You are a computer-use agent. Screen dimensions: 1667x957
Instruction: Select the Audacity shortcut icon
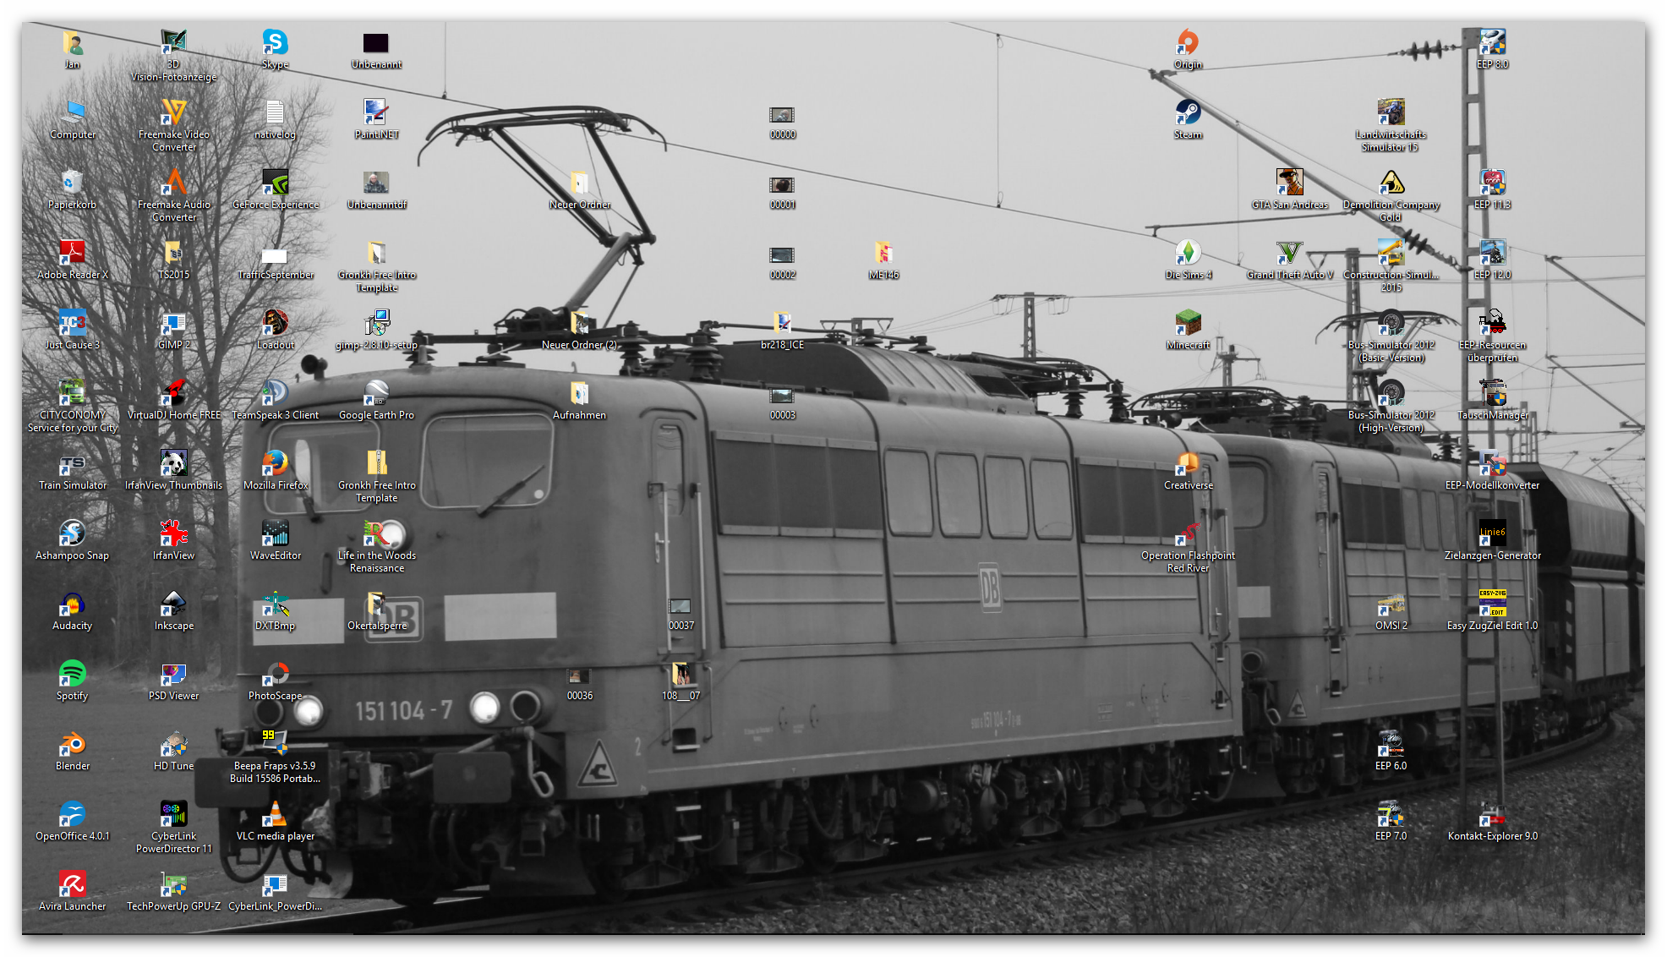[x=72, y=604]
